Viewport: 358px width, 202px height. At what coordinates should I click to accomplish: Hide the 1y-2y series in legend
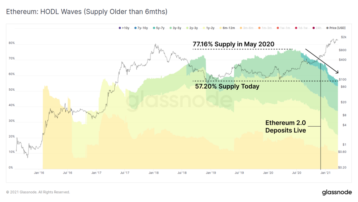[x=209, y=28]
